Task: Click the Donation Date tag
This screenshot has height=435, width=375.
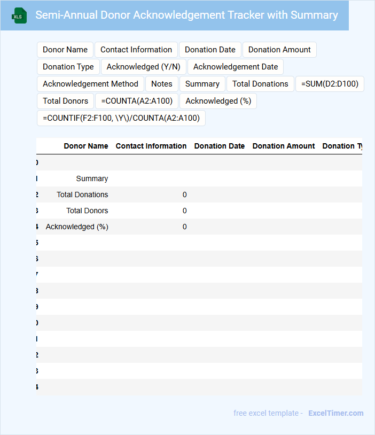Action: coord(210,50)
